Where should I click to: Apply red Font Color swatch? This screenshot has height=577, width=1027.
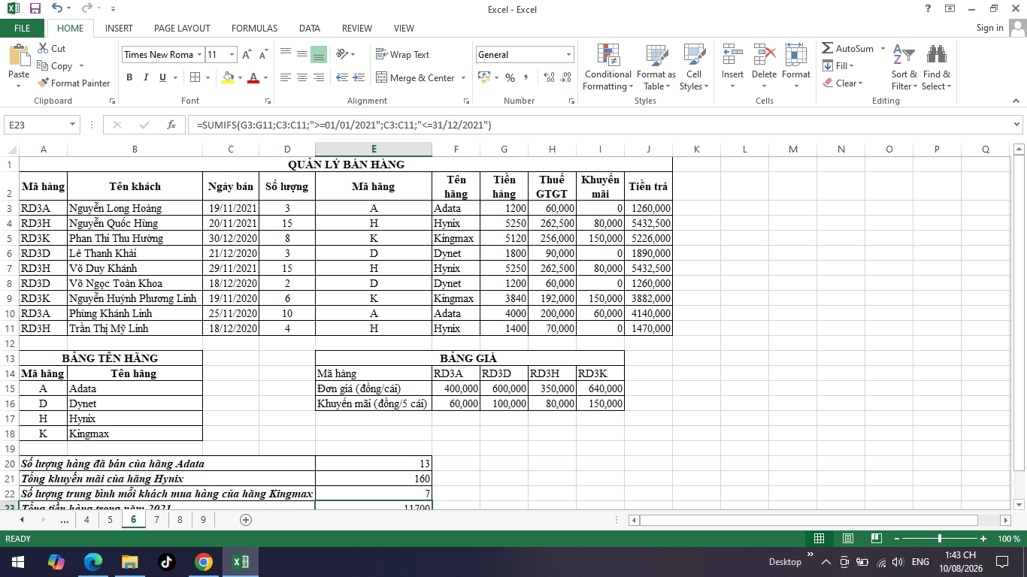[x=253, y=77]
